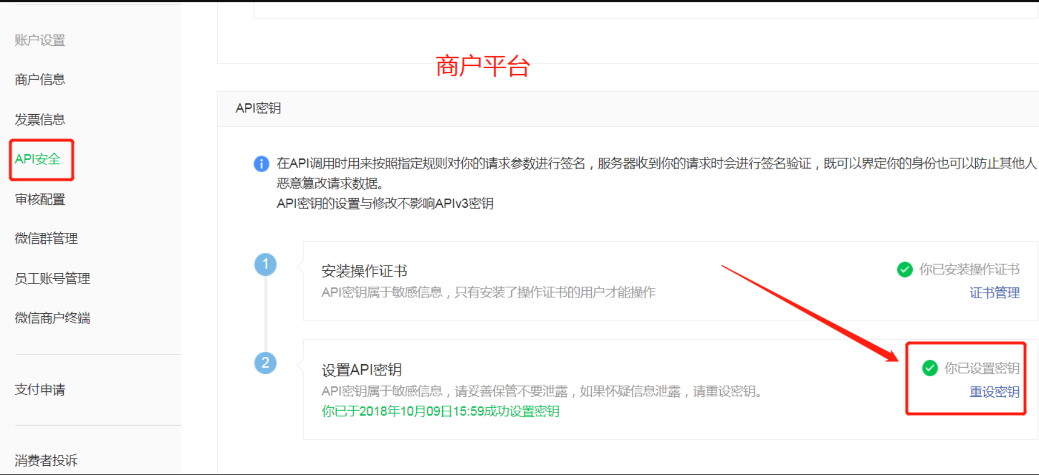1039x475 pixels.
Task: Open 微信商户终端 in the sidebar
Action: [x=53, y=318]
